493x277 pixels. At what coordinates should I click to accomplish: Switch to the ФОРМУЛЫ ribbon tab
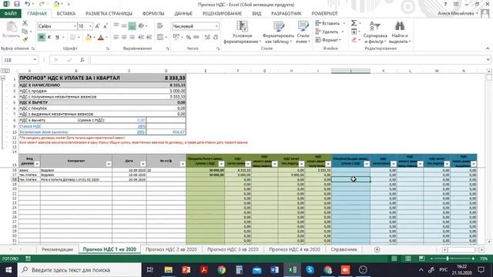tap(153, 14)
